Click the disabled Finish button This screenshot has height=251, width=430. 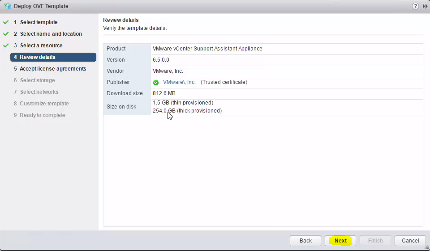coord(375,241)
